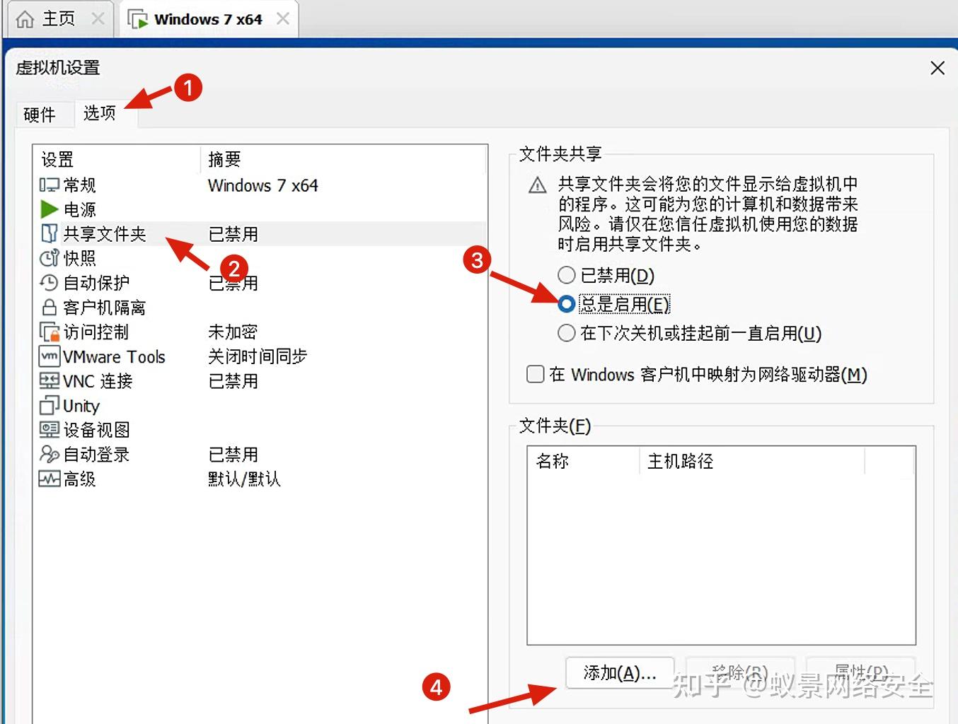Click the 添加(A) add folder button
Image resolution: width=958 pixels, height=724 pixels.
[619, 672]
